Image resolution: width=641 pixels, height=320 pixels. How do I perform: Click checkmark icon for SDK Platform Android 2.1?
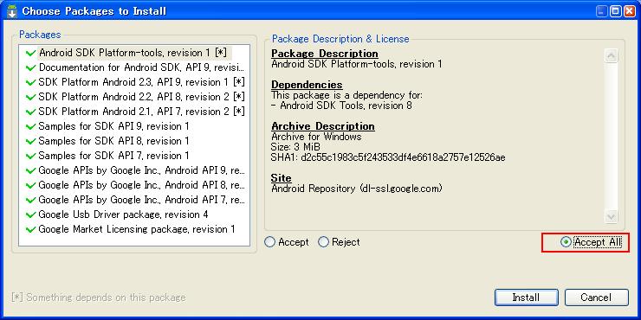coord(30,112)
